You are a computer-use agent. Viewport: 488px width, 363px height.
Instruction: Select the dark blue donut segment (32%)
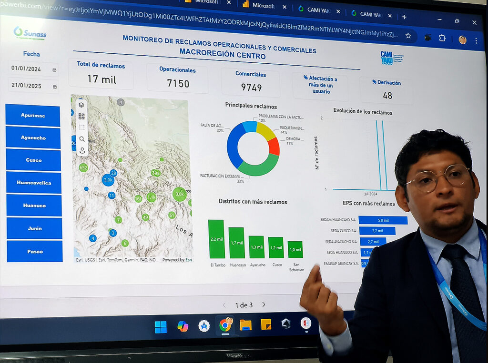click(233, 146)
